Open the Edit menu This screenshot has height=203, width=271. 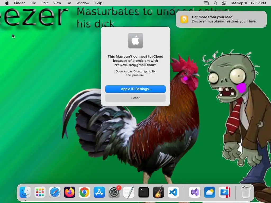coord(44,3)
